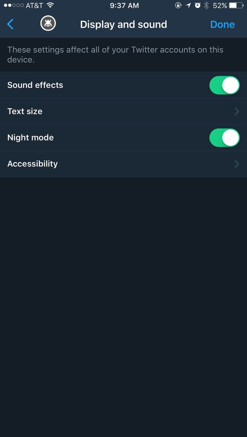Tap the 9:37 AM clock
Screen dimensions: 247x437
(124, 5)
